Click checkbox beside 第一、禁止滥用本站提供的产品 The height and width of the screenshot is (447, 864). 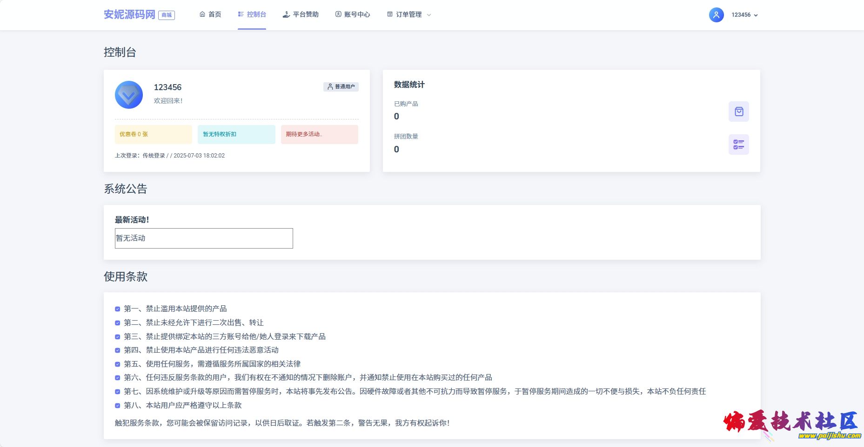118,309
